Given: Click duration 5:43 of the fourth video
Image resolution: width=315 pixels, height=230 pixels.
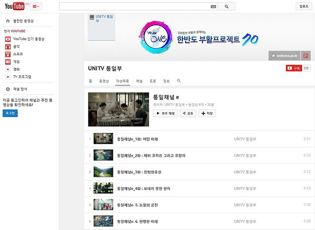Looking at the screenshot, I should point(307,188).
